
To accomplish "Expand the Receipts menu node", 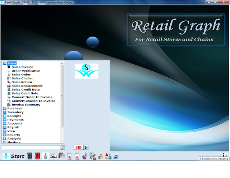I will pos(14,116).
